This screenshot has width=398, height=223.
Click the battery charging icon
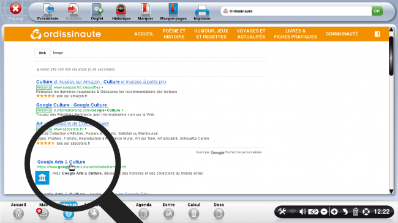tap(314, 211)
